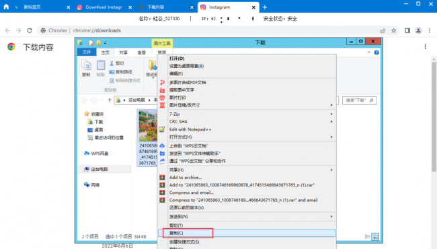Viewport: 437px width, 249px height.
Task: Click the 搜索"下载" search box
Action: (359, 100)
